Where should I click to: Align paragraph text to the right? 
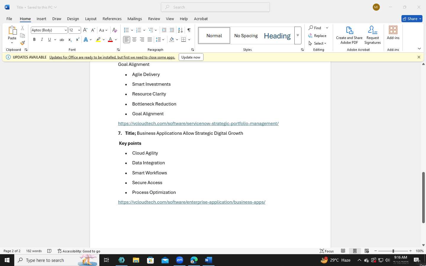click(142, 40)
